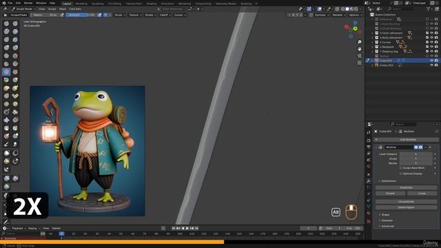Image resolution: width=441 pixels, height=248 pixels.
Task: Select the Paint brush tool
Action: coord(6,144)
